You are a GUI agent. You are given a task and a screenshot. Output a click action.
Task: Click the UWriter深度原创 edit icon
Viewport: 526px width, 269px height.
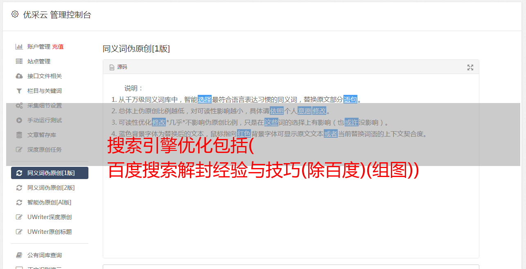point(19,217)
